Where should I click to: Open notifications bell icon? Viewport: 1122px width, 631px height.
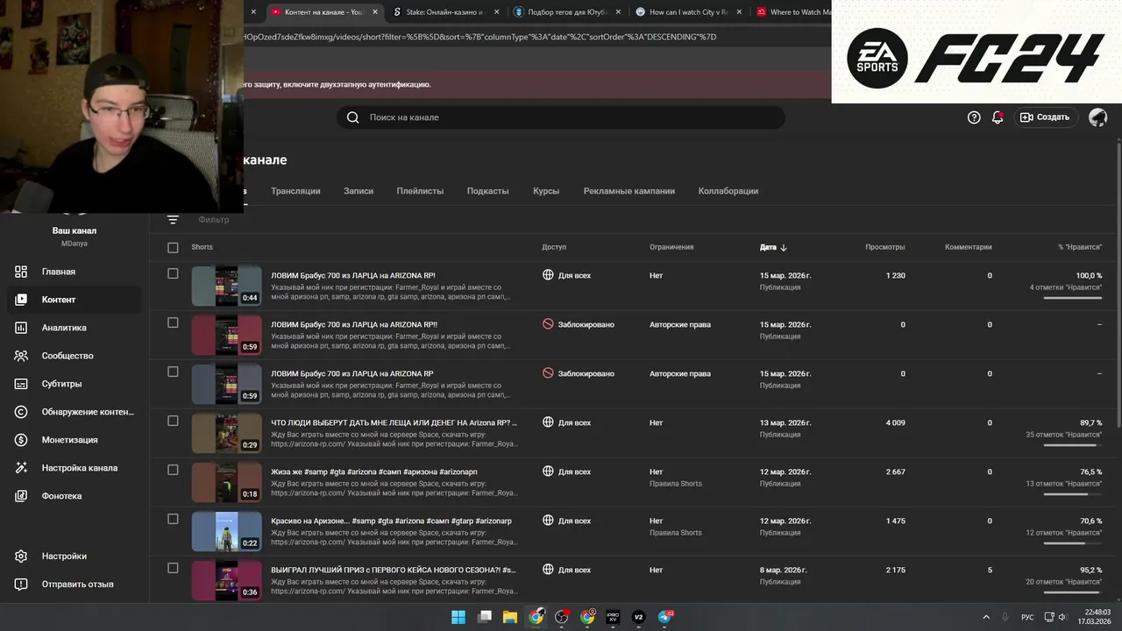[x=998, y=117]
